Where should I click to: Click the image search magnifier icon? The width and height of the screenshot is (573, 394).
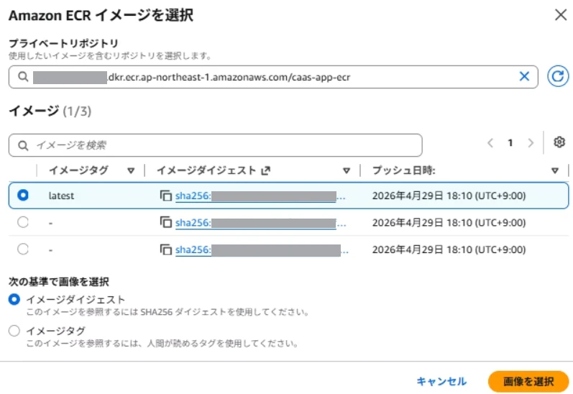[23, 145]
